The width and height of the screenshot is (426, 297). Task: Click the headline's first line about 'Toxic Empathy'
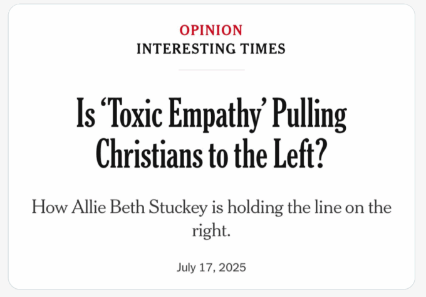(211, 114)
